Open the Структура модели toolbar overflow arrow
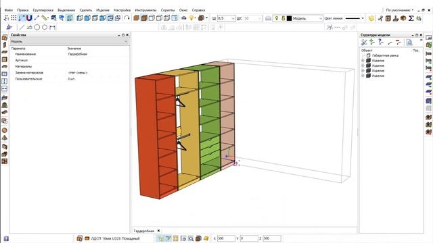The image size is (433, 243). point(421,40)
